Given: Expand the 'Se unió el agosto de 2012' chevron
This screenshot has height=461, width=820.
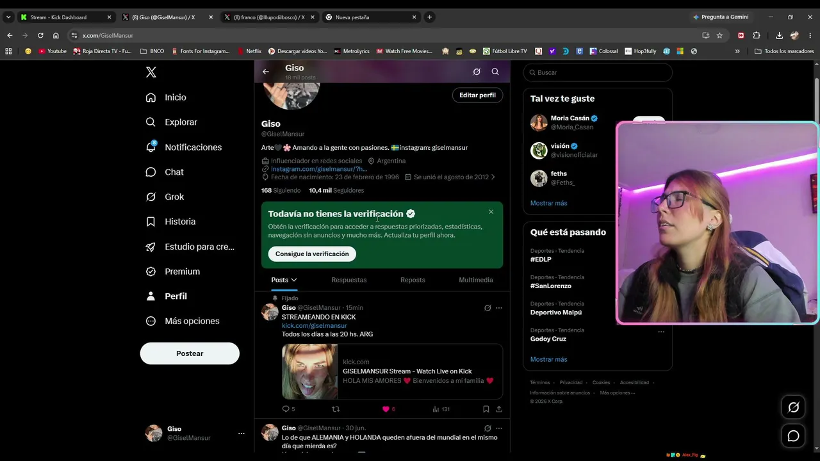Looking at the screenshot, I should click(x=493, y=177).
